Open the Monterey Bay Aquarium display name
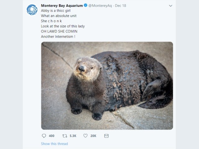The image size is (199, 149). coord(62,6)
